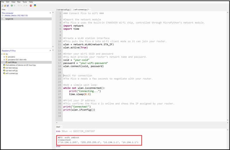Click the Step over debug icon
Viewport: 230px width, 150px height.
[x=19, y=5]
